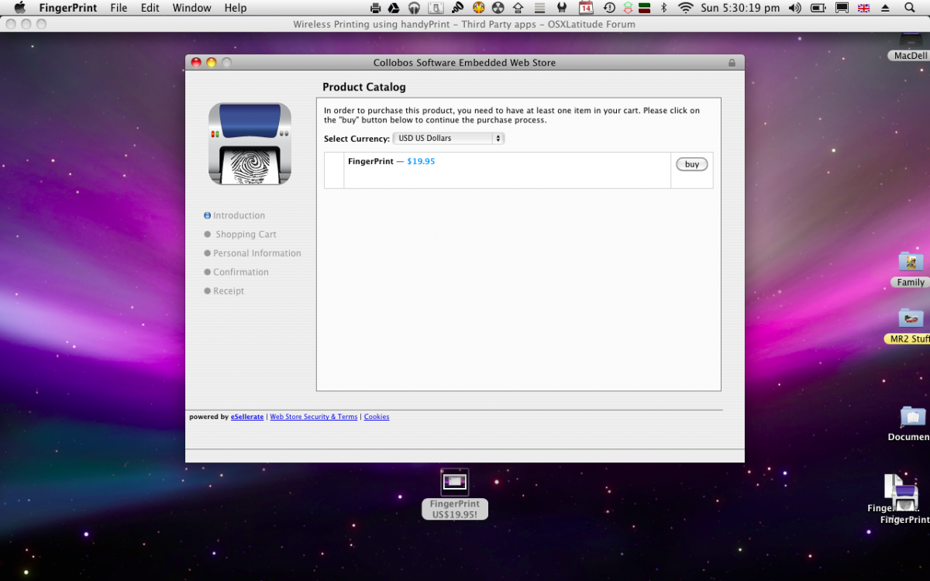
Task: Open the Bluetooth status icon
Action: coord(663,8)
